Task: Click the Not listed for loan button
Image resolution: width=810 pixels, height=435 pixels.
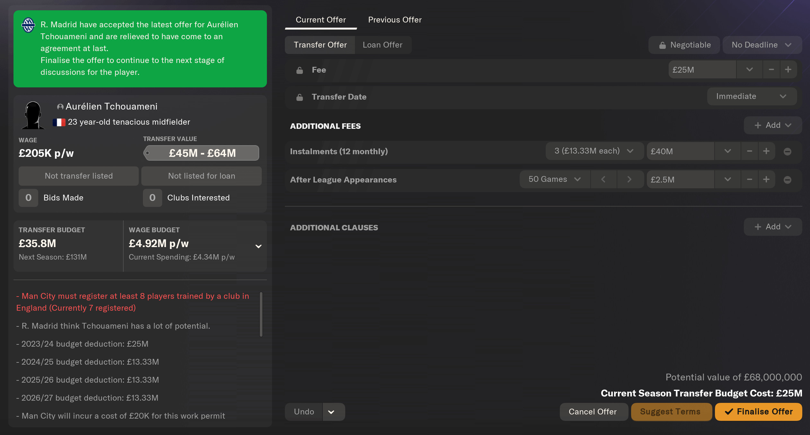Action: tap(202, 176)
